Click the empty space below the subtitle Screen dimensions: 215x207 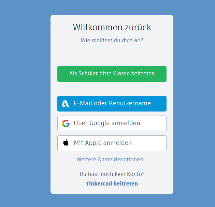pos(112,55)
